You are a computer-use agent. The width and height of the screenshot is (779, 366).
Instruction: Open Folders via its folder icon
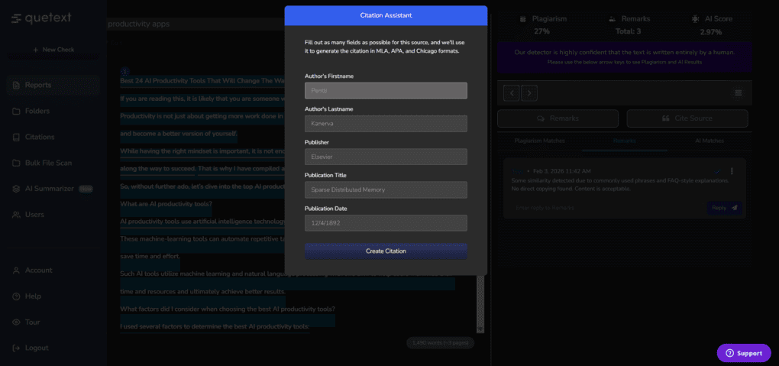pos(16,112)
